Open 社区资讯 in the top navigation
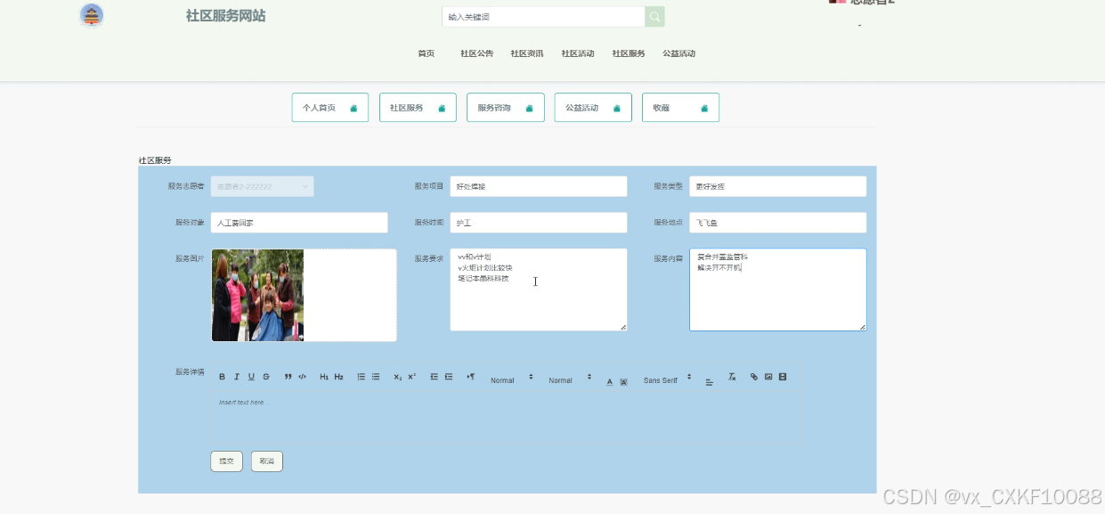1105x514 pixels. [x=527, y=53]
